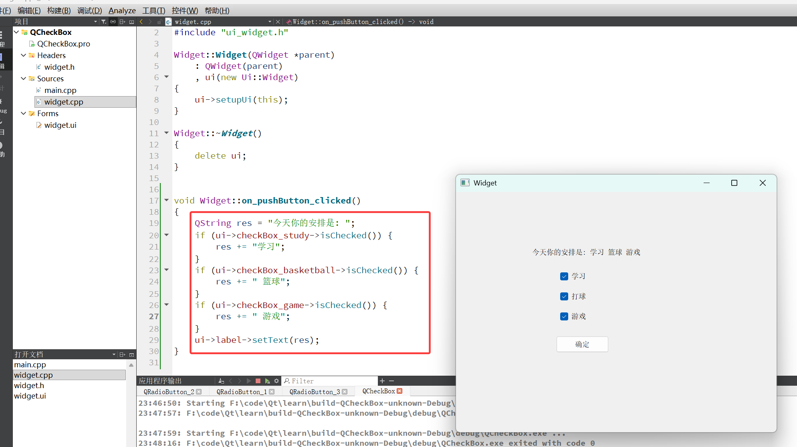Click the filter tree icon in project panel
The image size is (797, 447).
tap(103, 22)
